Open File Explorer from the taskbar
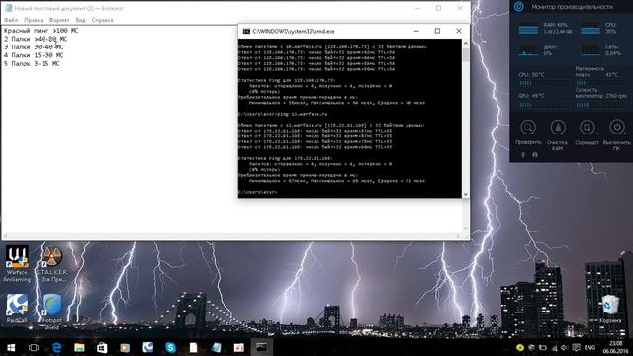This screenshot has height=356, width=633. coord(79,347)
